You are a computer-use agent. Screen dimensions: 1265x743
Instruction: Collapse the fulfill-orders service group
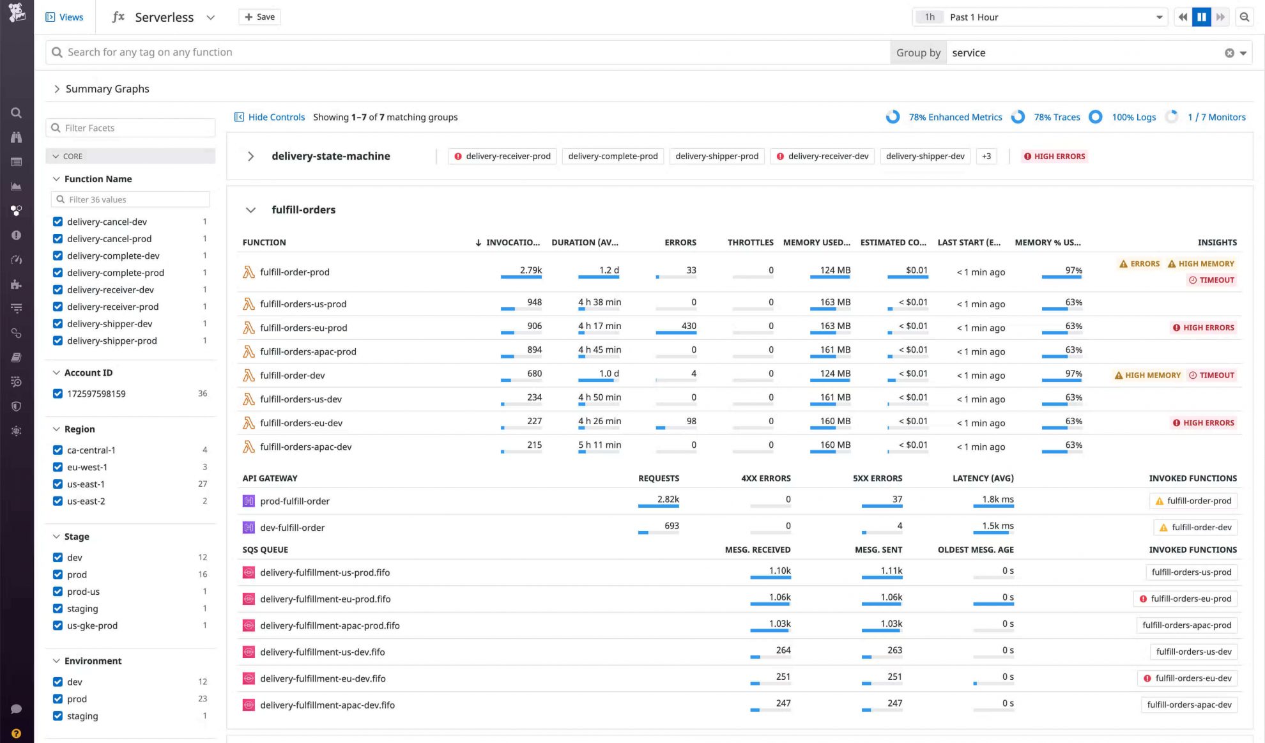point(250,210)
